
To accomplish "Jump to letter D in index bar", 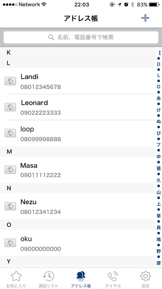I will (159, 64).
